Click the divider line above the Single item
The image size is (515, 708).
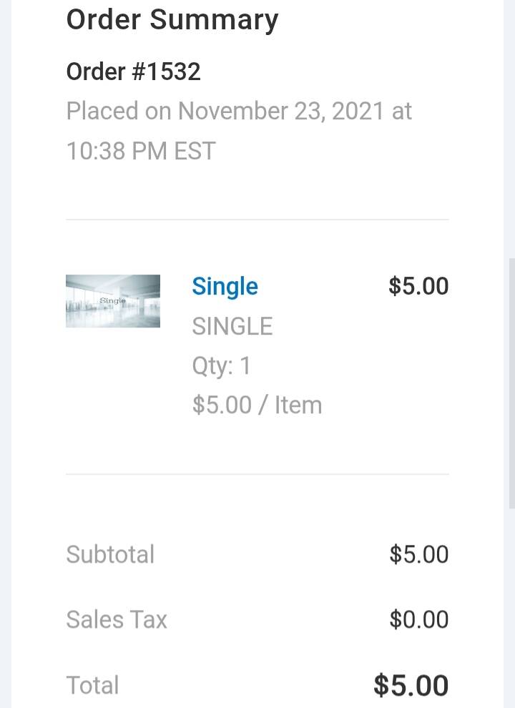[x=257, y=220]
